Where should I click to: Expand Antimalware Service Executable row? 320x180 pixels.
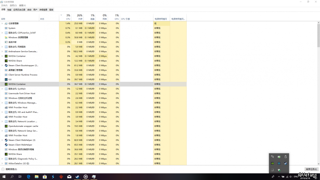click(x=2, y=51)
